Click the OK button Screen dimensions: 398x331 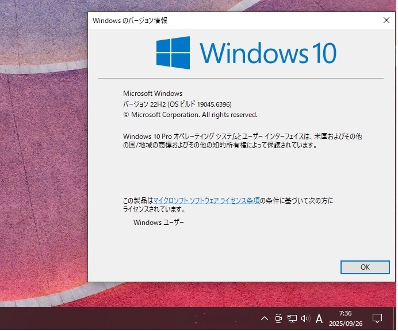366,268
